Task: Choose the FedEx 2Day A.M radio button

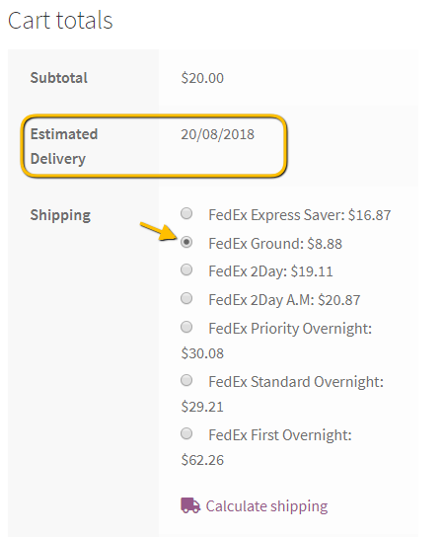Action: [186, 298]
